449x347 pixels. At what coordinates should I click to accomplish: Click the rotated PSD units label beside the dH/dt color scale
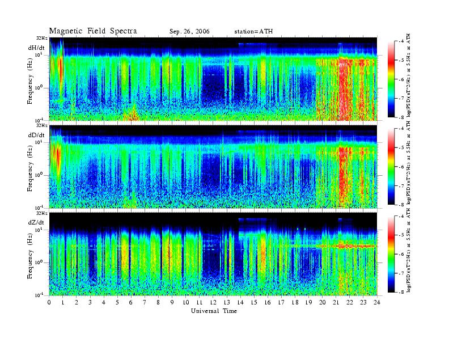(409, 75)
